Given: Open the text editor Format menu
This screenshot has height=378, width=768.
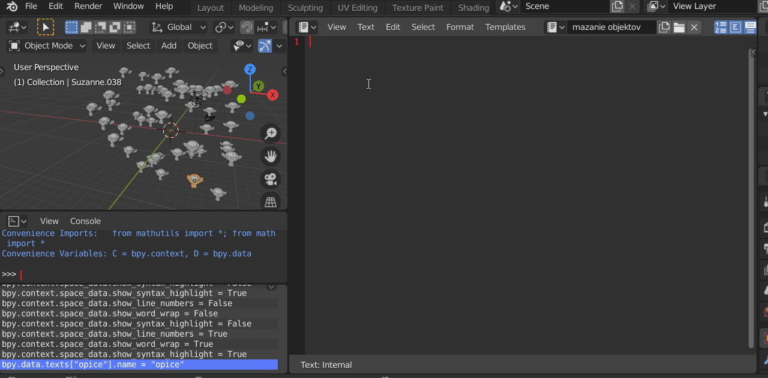Looking at the screenshot, I should [460, 27].
